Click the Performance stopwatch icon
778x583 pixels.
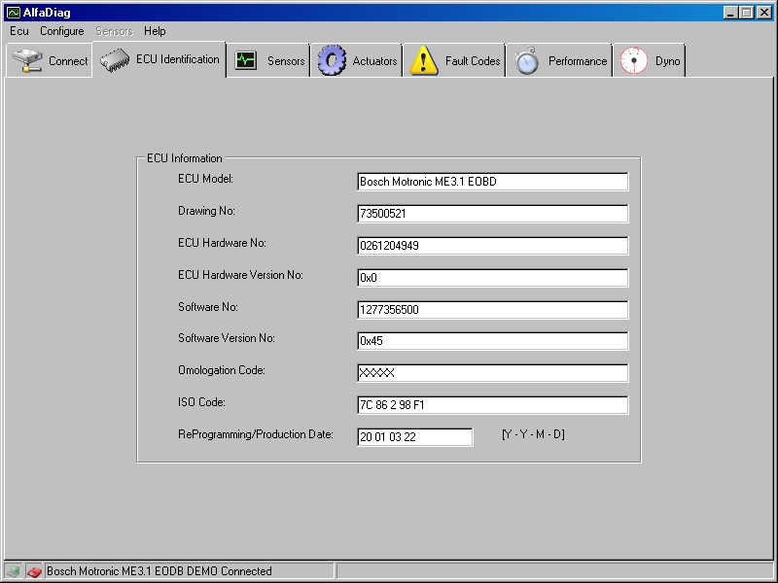click(x=527, y=60)
